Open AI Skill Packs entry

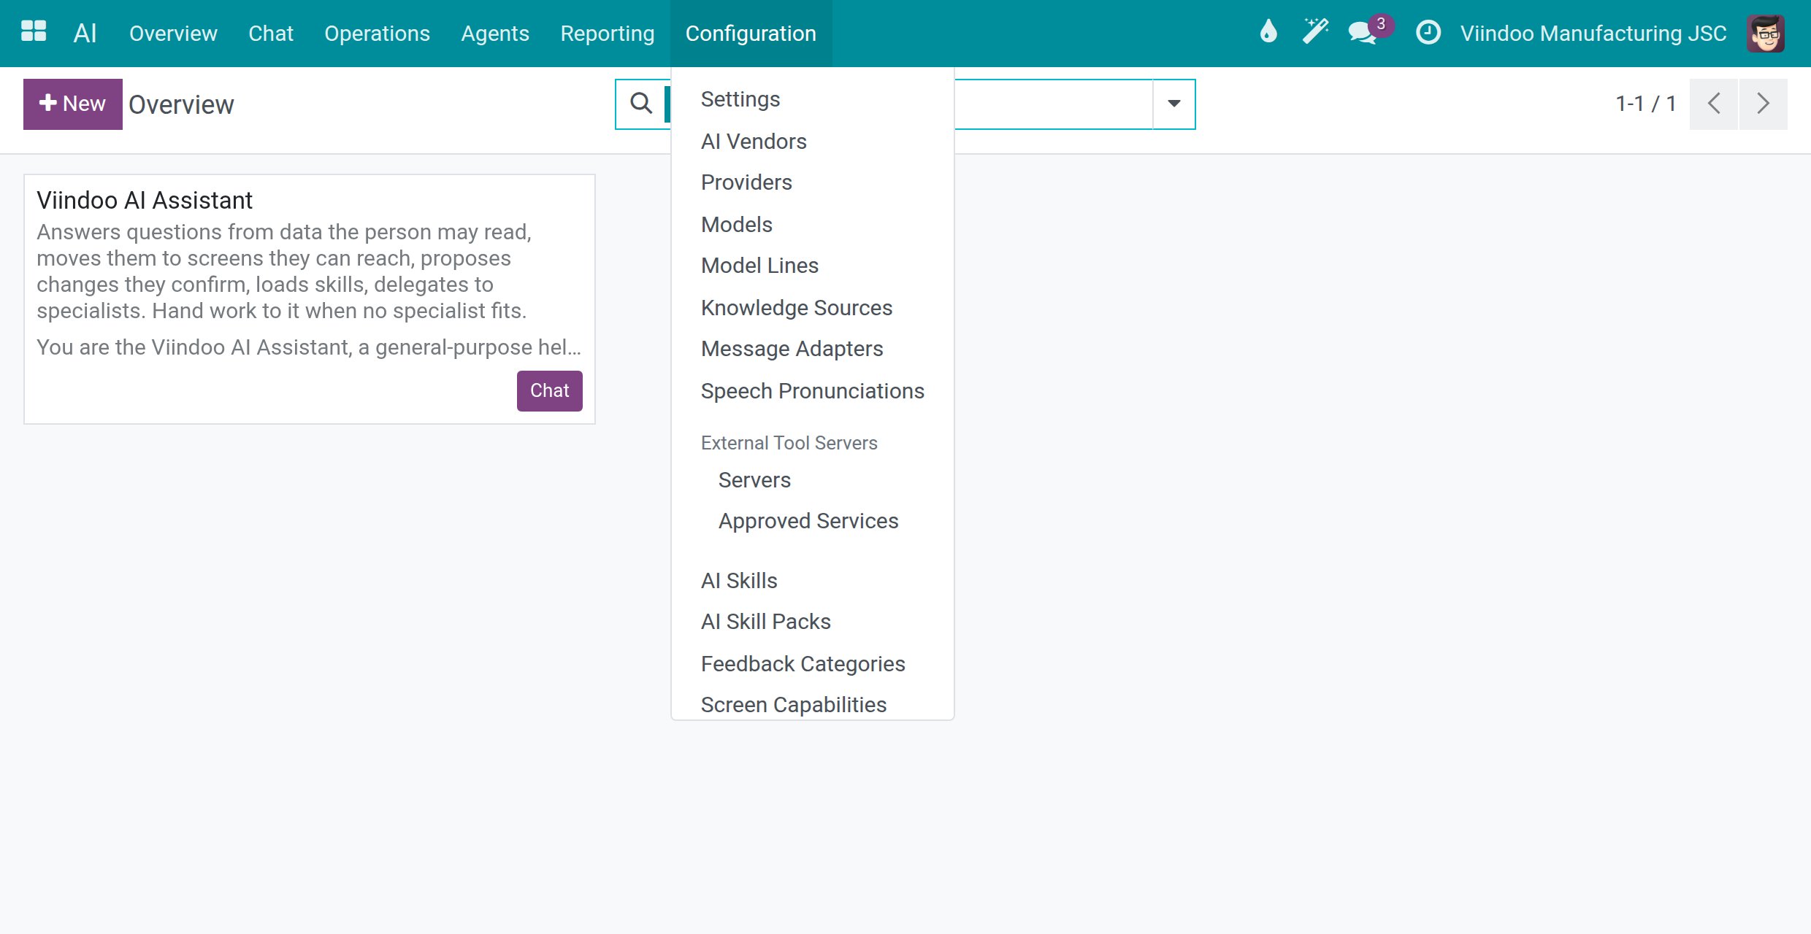click(812, 622)
